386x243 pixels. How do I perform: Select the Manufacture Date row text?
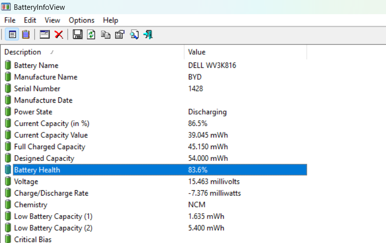tap(43, 100)
